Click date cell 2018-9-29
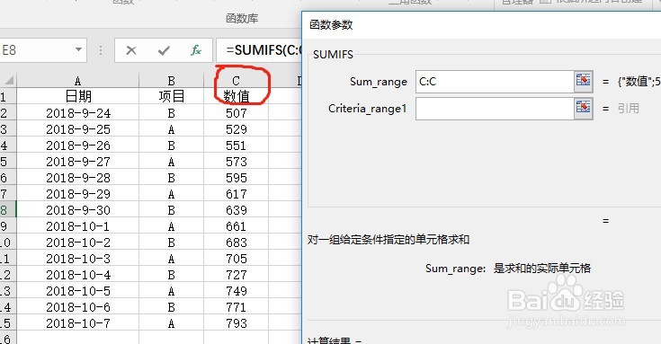The width and height of the screenshot is (661, 344). [x=77, y=194]
